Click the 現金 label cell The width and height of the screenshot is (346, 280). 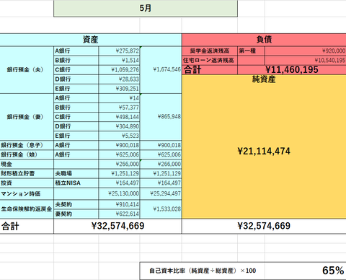(27, 164)
